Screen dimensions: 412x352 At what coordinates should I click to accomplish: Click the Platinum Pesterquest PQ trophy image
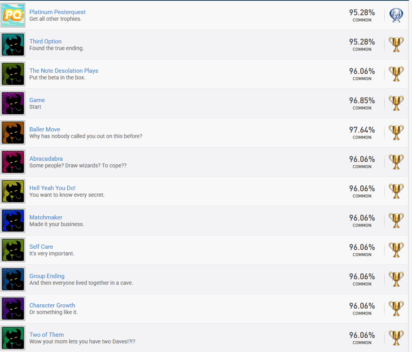13,15
